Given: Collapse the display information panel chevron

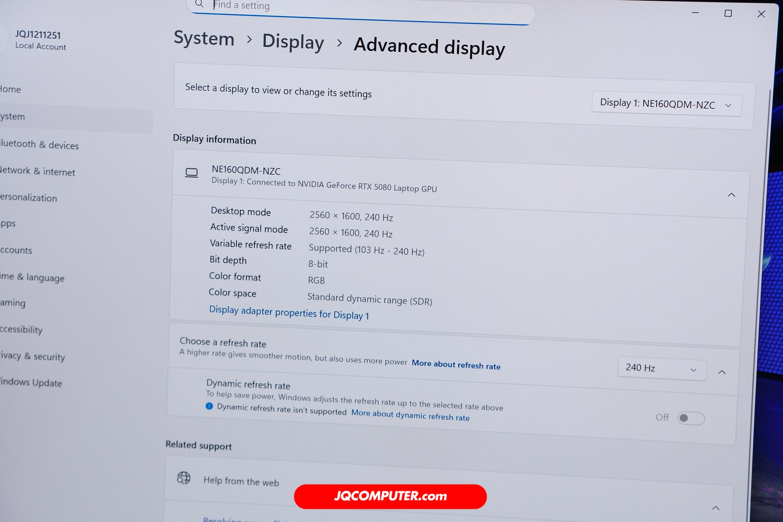Looking at the screenshot, I should click(x=731, y=195).
